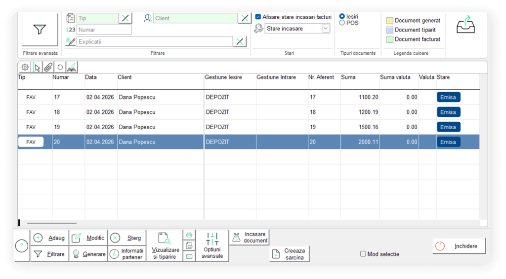Click the client person icon
This screenshot has height=279, width=506.
coord(148,18)
